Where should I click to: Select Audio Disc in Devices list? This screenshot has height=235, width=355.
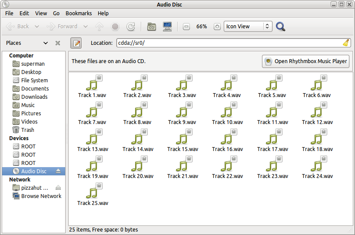tap(34, 171)
